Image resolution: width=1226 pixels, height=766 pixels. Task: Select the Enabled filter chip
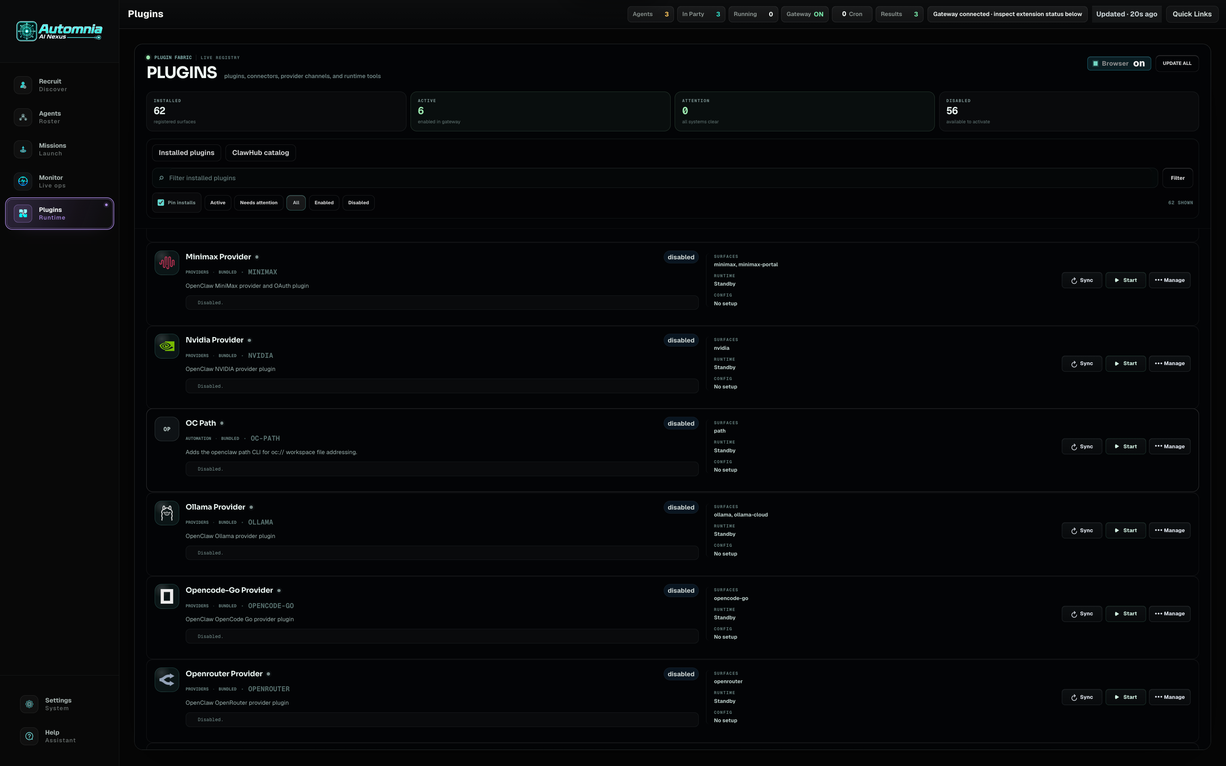(324, 203)
